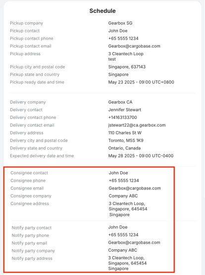Click the Consignee contact label
Image resolution: width=205 pixels, height=275 pixels.
[x=29, y=173]
